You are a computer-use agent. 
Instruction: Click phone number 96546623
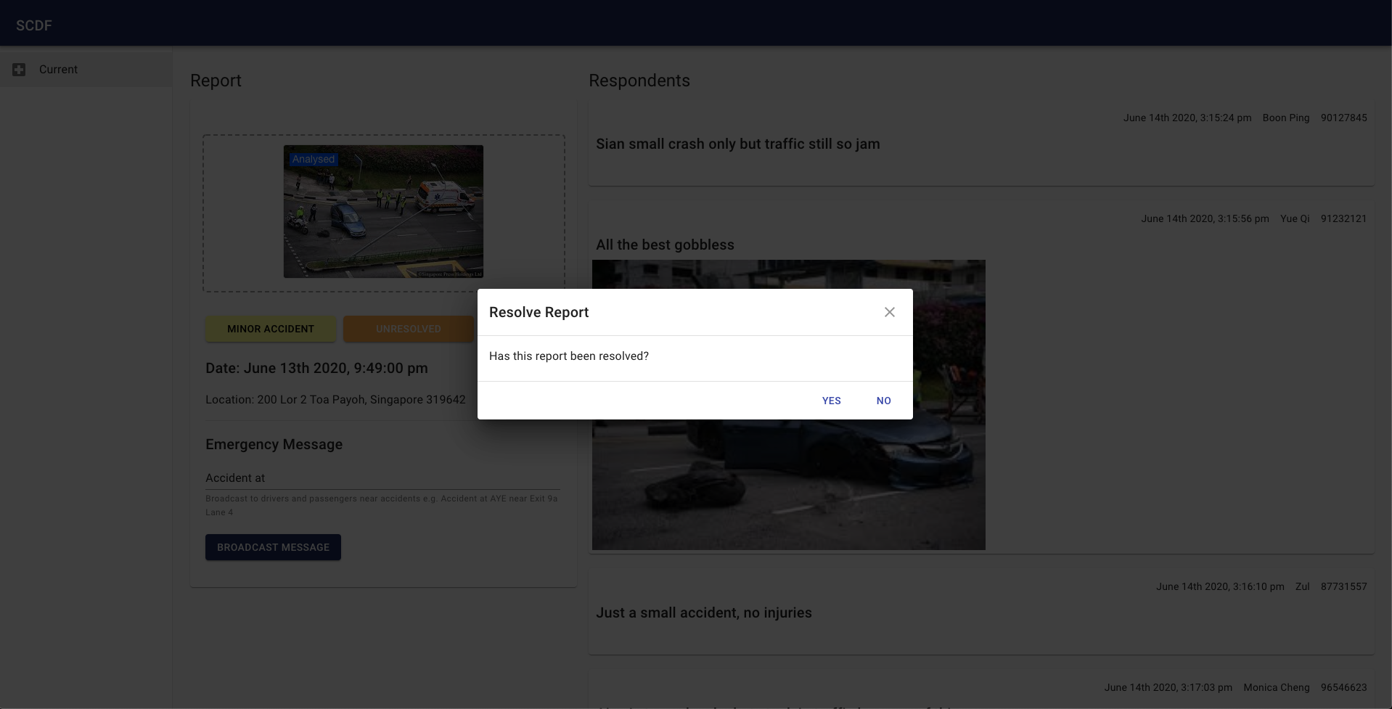[1344, 687]
